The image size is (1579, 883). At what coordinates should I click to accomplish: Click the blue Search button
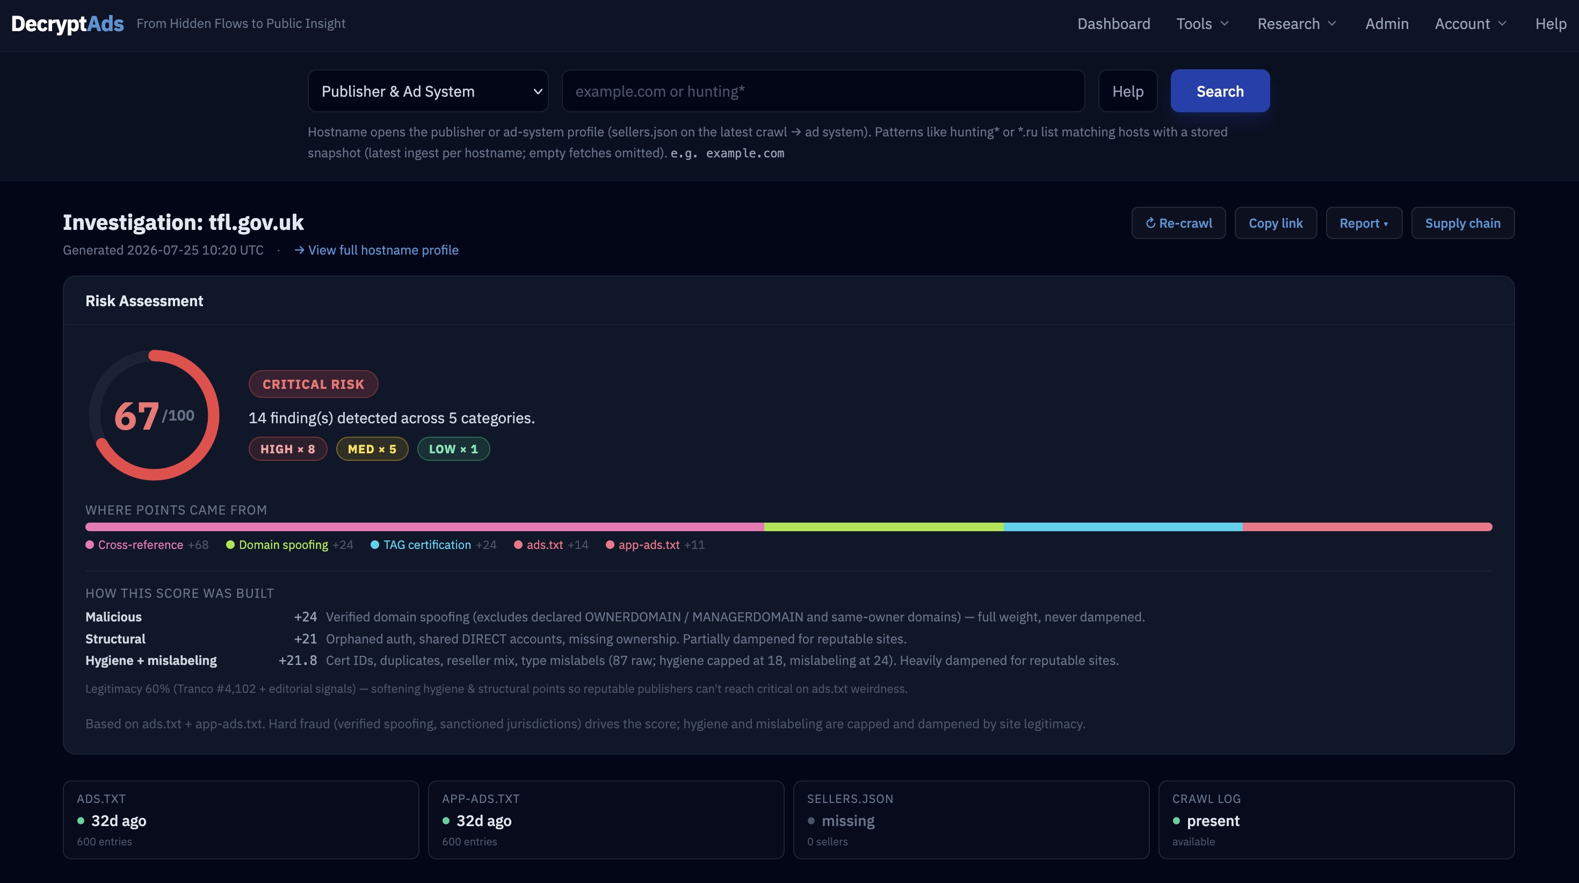pos(1220,91)
